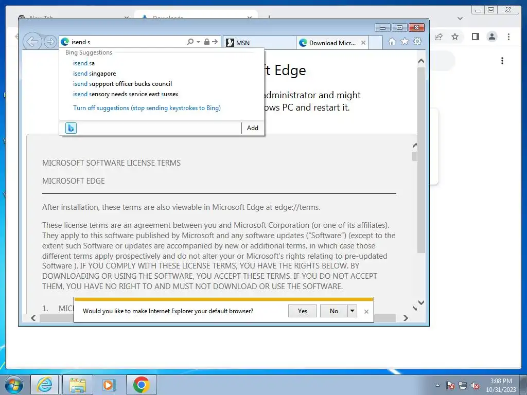Bookmark page with Chrome star icon
Image resolution: width=527 pixels, height=395 pixels.
tap(455, 37)
